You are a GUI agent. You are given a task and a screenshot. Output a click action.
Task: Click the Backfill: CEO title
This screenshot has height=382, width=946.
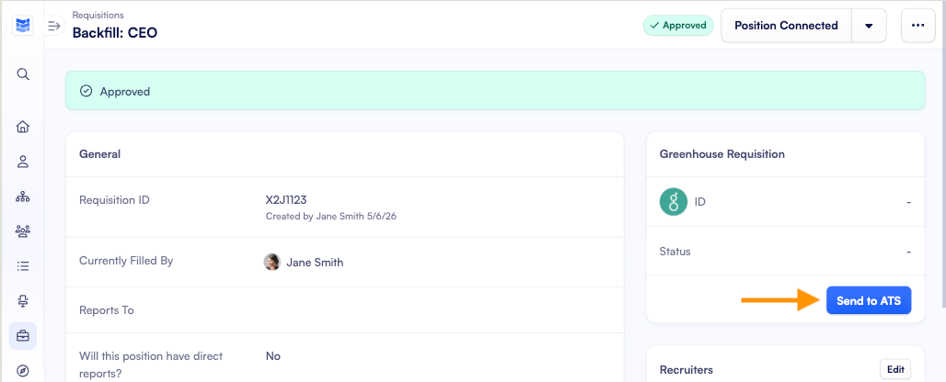tap(115, 32)
